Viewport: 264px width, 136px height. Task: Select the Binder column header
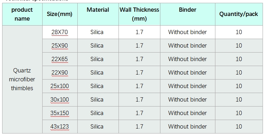188,14
